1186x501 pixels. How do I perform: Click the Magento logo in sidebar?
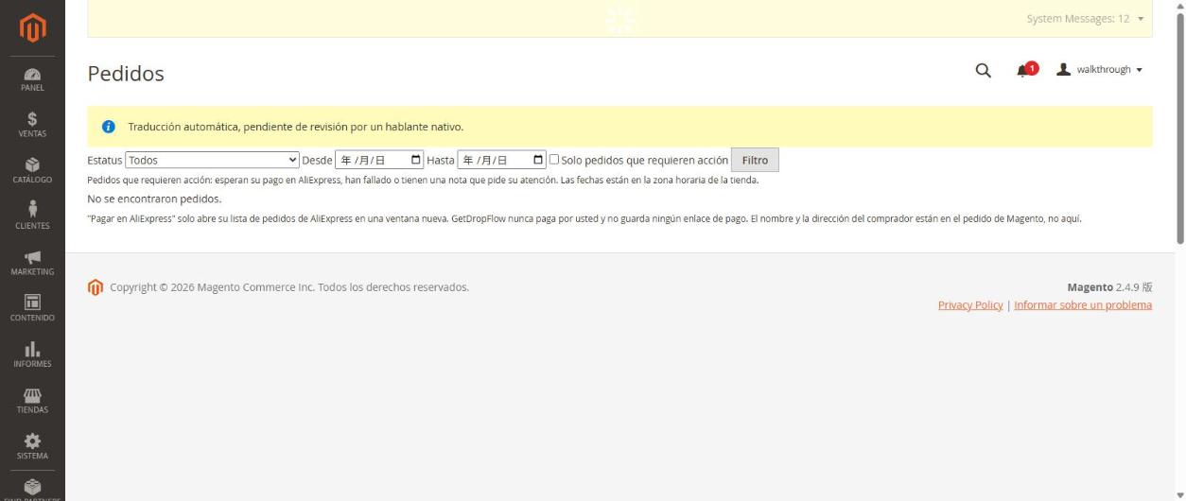point(32,26)
